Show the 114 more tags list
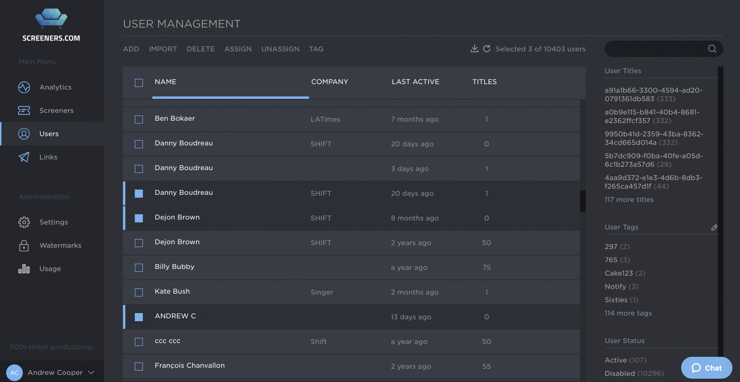This screenshot has height=382, width=740. point(628,313)
